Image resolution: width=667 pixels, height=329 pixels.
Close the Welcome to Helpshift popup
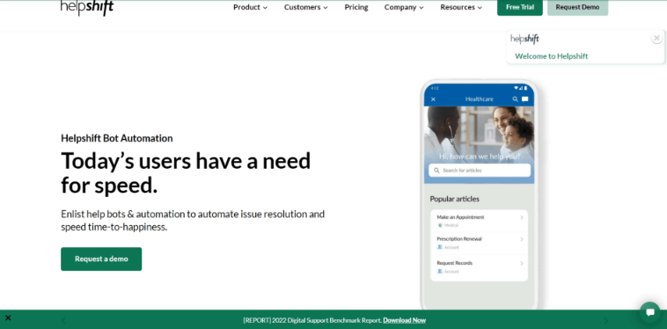656,38
